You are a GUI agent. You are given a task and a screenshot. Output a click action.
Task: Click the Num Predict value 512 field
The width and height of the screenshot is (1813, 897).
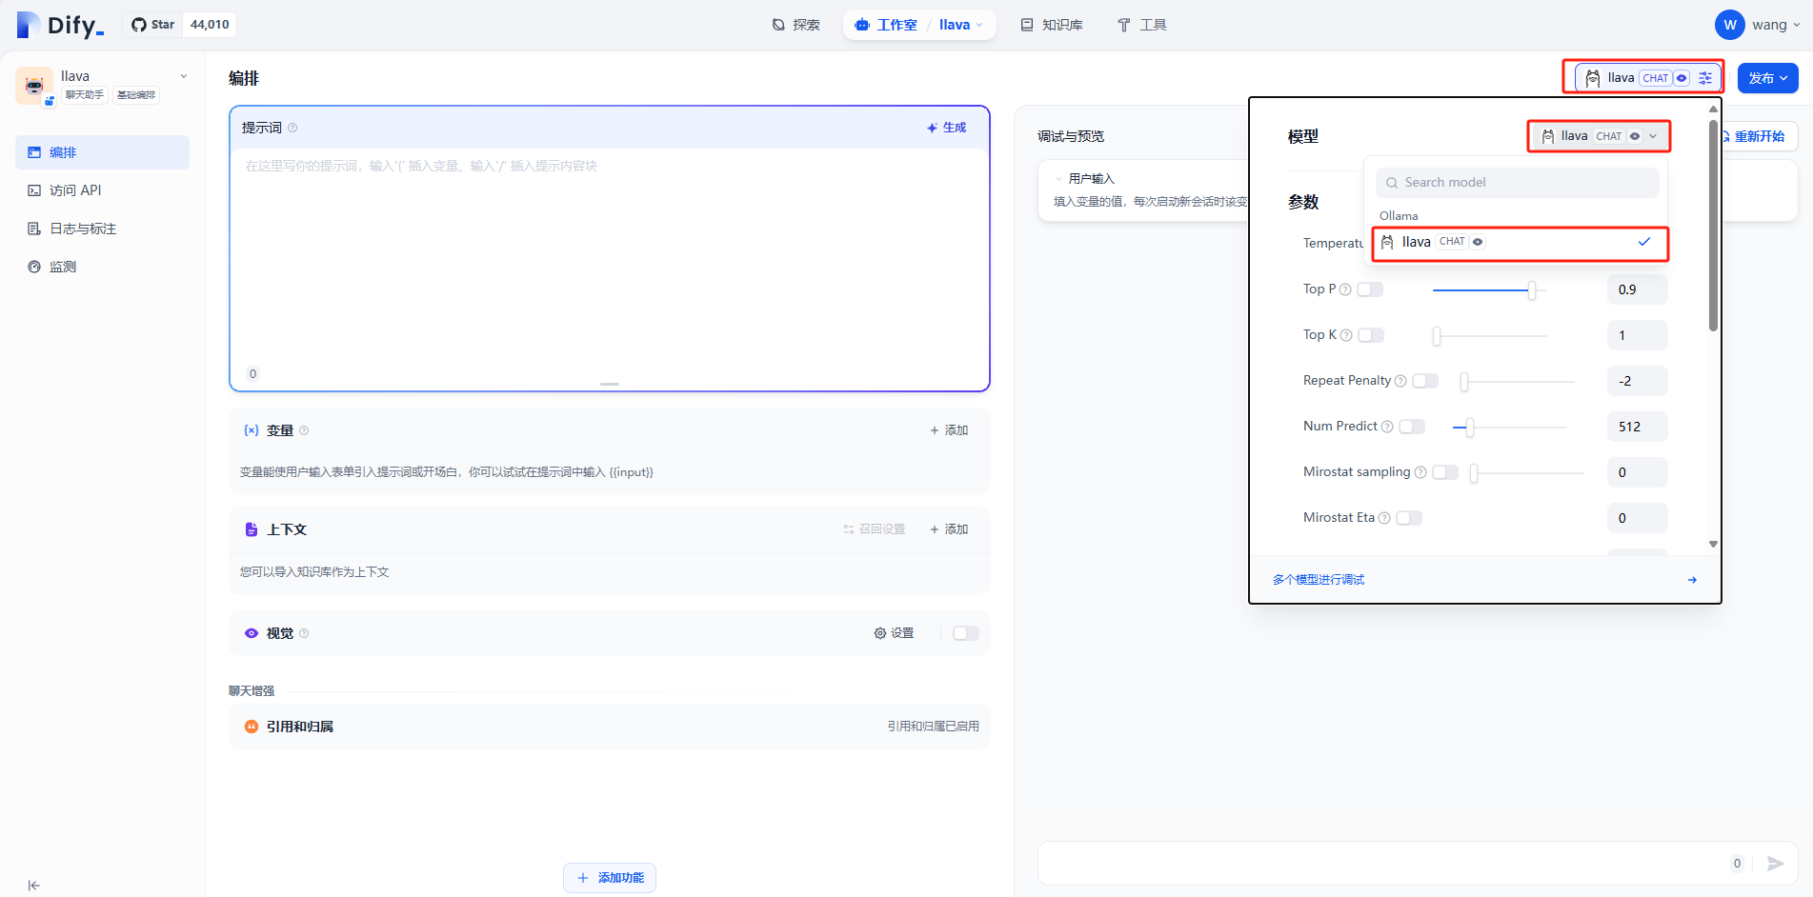(1638, 427)
